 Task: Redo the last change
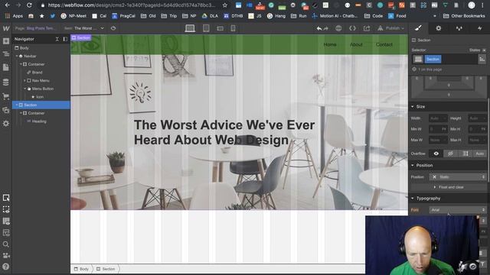click(326, 28)
